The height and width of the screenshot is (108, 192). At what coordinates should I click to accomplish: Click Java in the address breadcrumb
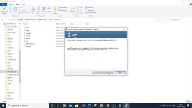(x=51, y=19)
